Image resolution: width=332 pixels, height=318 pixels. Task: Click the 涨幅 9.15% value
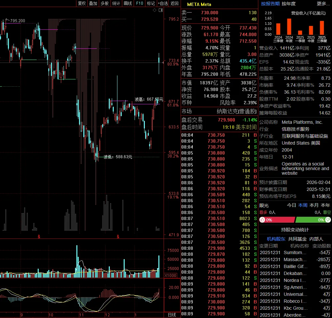[212, 41]
